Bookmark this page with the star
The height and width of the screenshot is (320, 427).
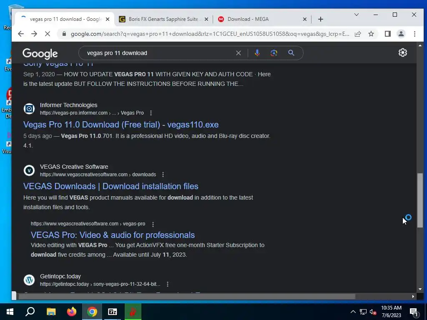[x=371, y=34]
